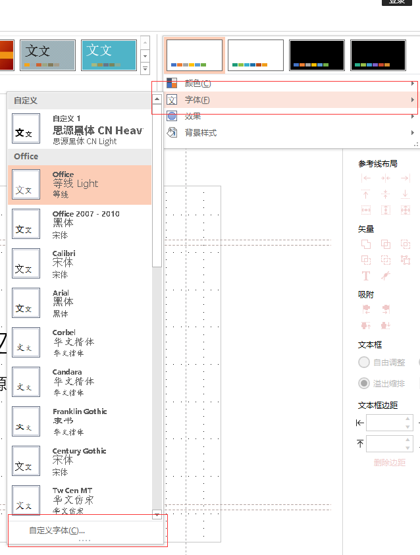This screenshot has width=420, height=555.
Task: Choose the Calibri 宋体 font theme
Action: tap(80, 264)
